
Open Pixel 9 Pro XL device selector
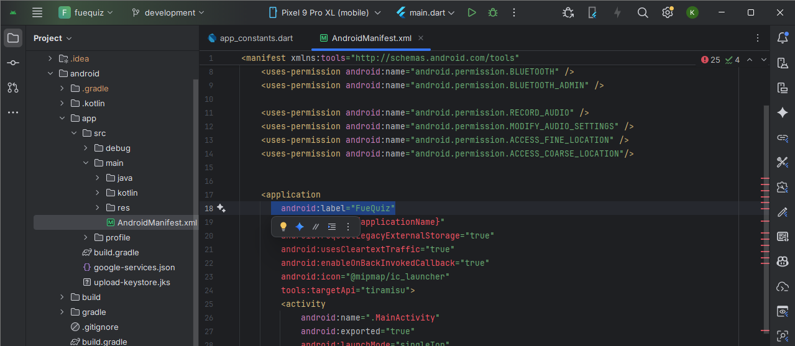coord(324,12)
